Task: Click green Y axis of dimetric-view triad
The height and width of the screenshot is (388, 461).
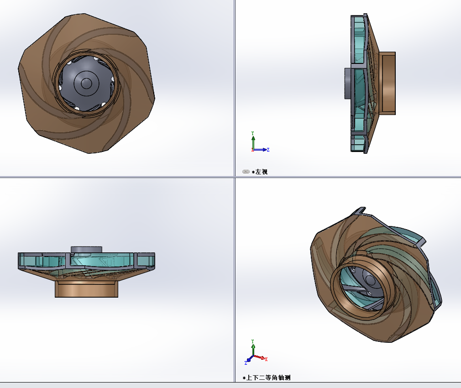Action: click(253, 348)
